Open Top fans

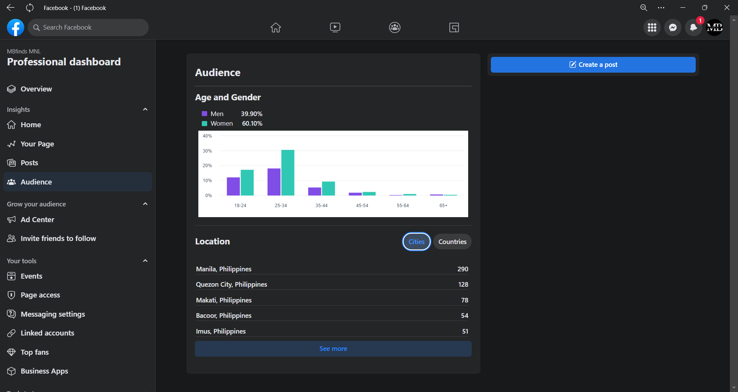coord(78,352)
